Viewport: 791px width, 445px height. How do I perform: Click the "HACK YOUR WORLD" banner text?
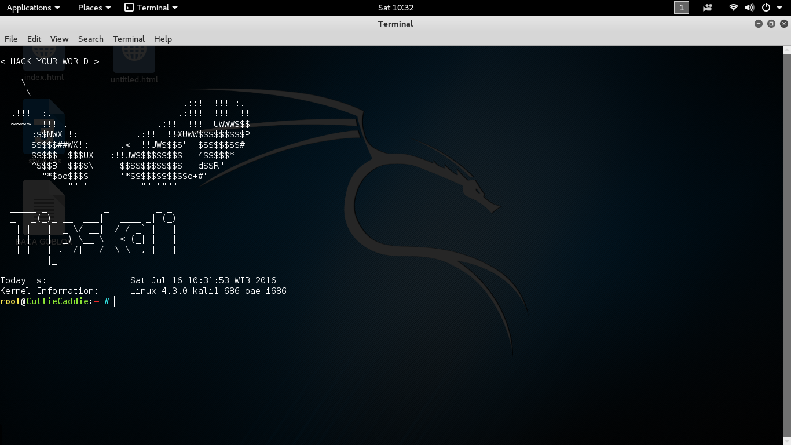coord(49,61)
